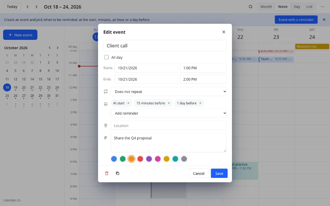Image resolution: width=330 pixels, height=206 pixels.
Task: Click the Today button
Action: click(12, 7)
